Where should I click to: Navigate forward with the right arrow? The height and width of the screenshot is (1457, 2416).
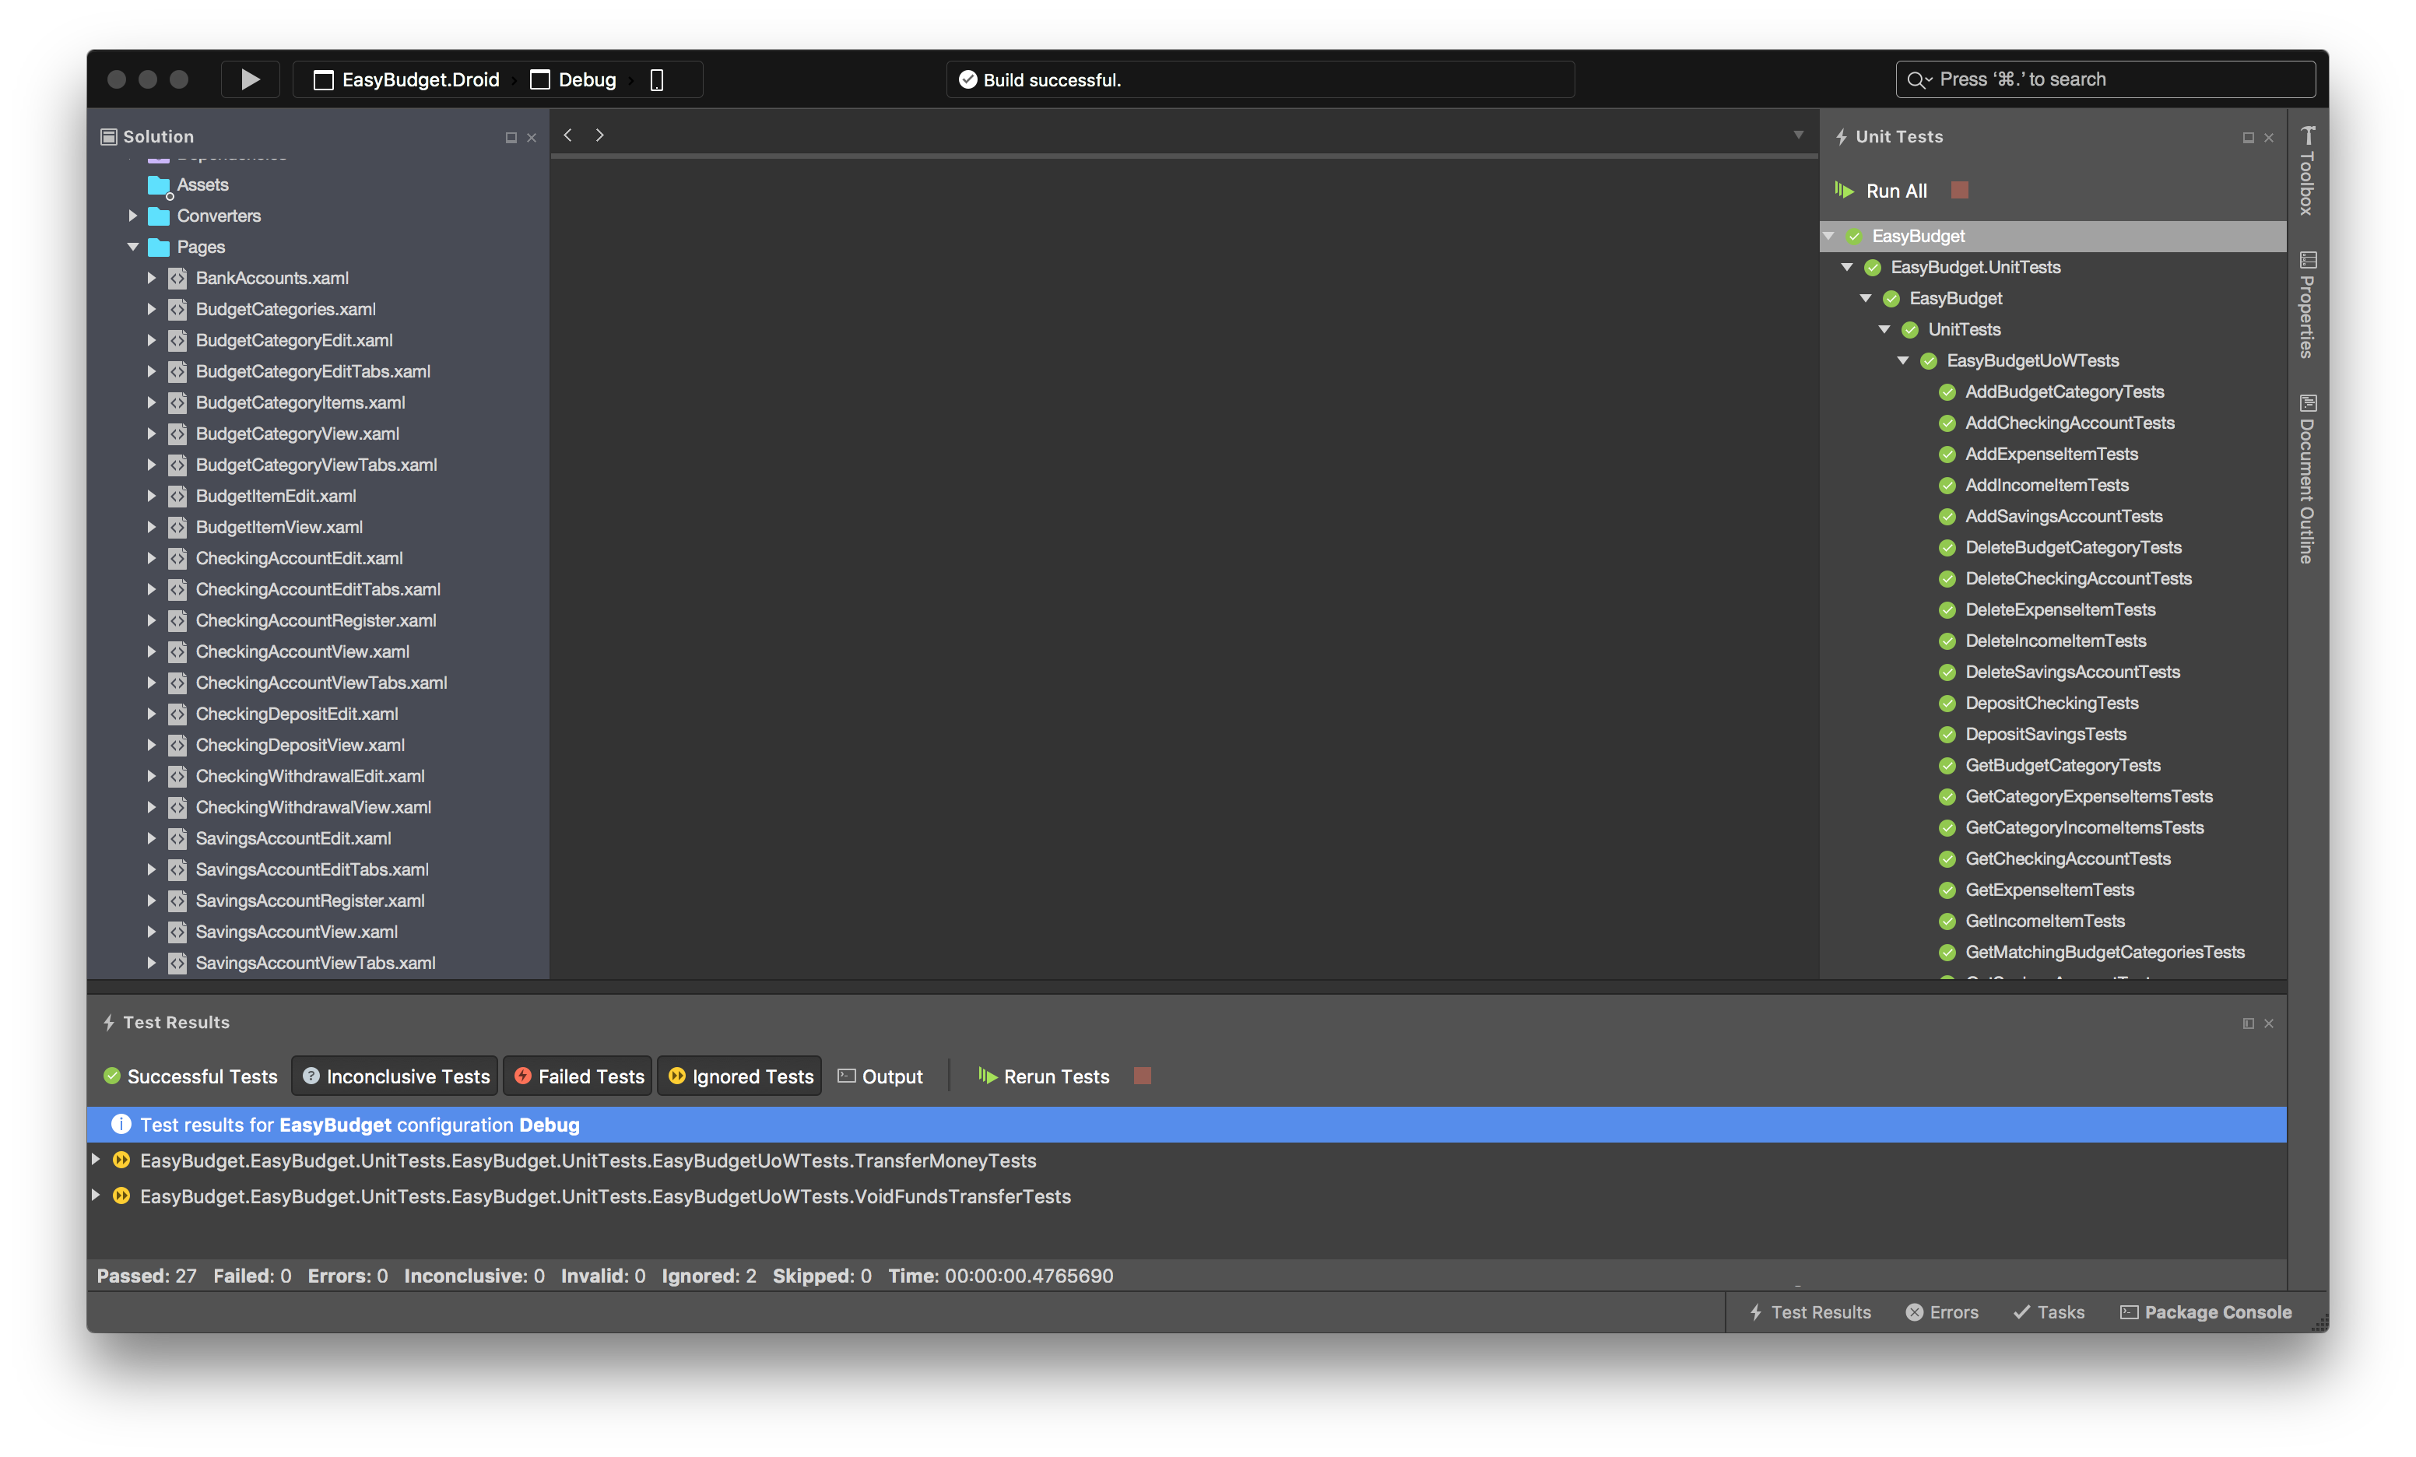pyautogui.click(x=600, y=135)
